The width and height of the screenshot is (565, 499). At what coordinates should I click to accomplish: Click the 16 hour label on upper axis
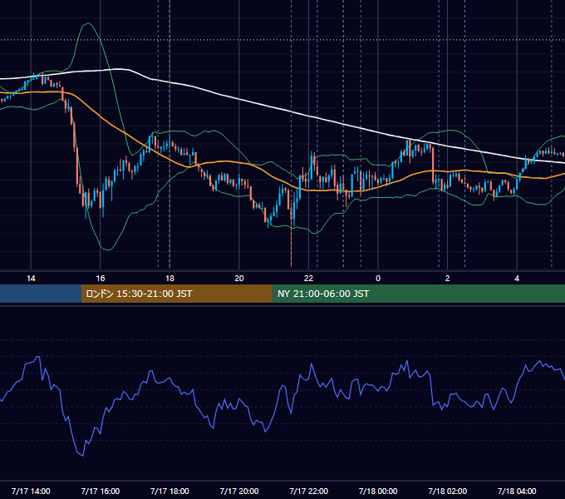pos(101,279)
